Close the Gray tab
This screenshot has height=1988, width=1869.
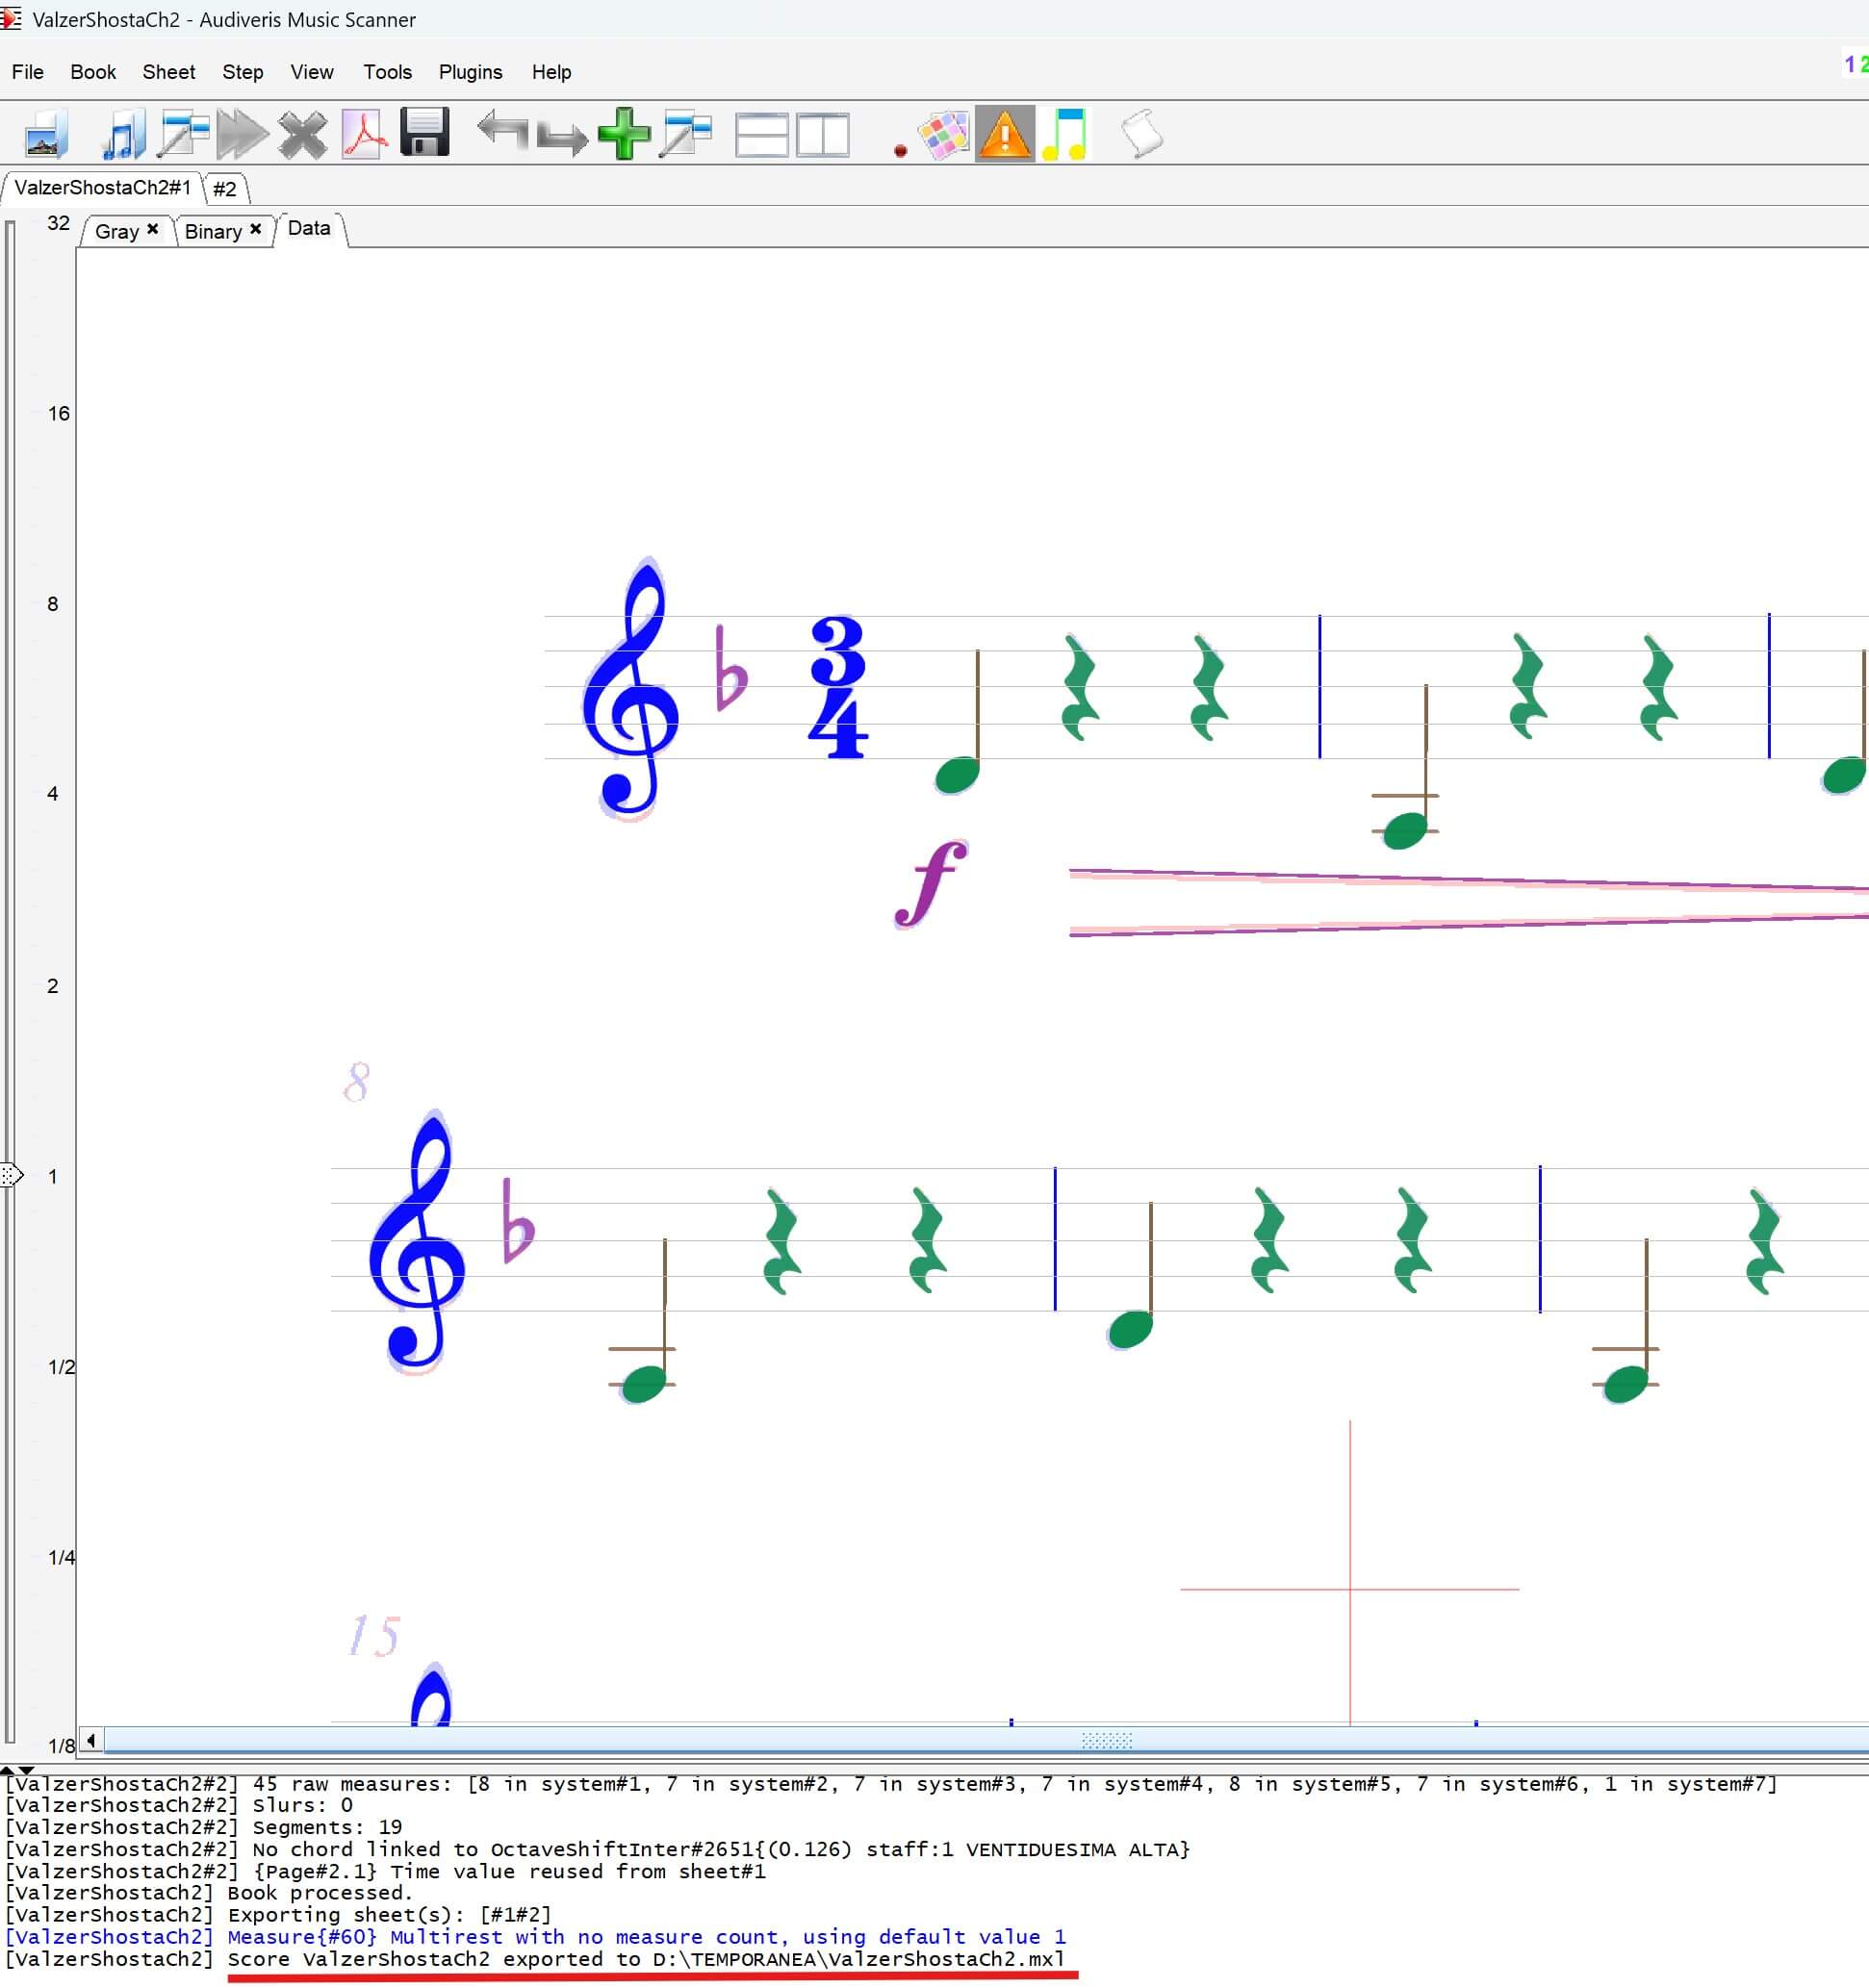(x=153, y=229)
